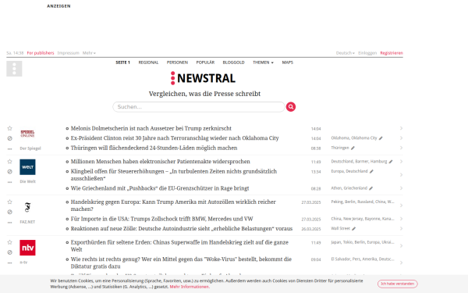Expand the Klingbeil Steuererhöhungen article chevron
The width and height of the screenshot is (468, 293).
(401, 175)
